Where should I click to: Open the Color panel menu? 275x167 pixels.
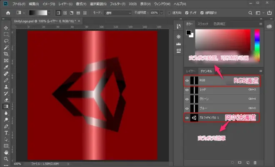coord(261,24)
